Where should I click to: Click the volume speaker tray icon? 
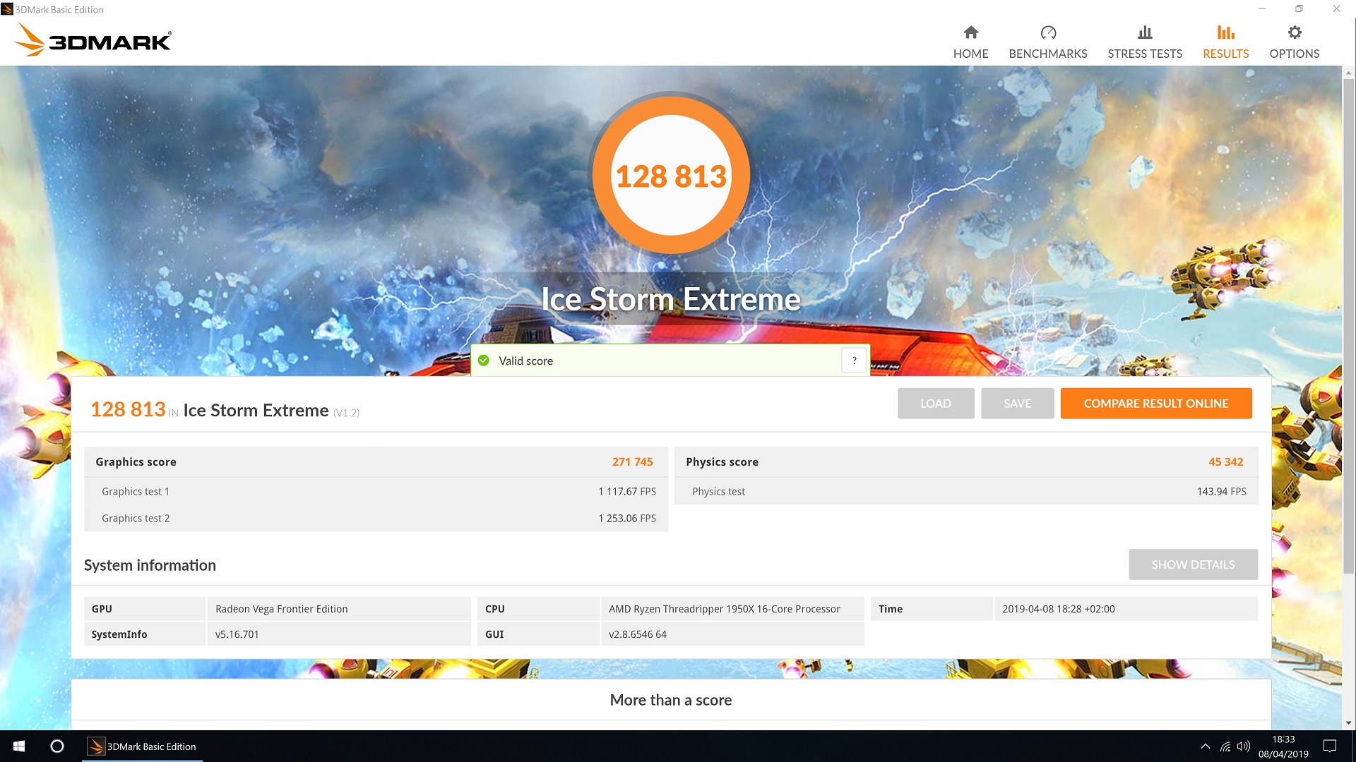[x=1243, y=746]
